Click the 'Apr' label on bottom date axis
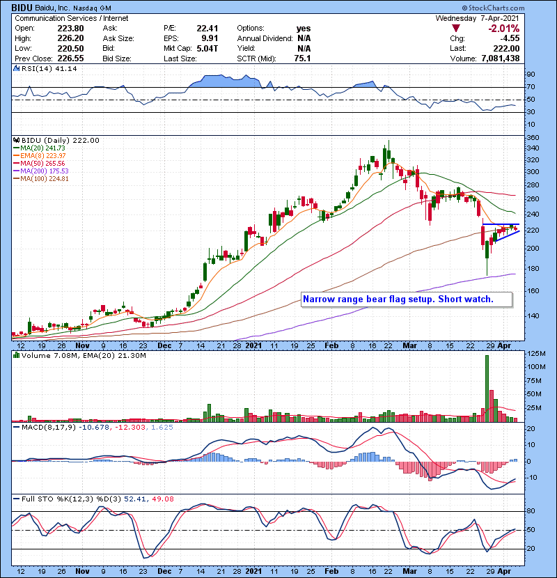 504,571
